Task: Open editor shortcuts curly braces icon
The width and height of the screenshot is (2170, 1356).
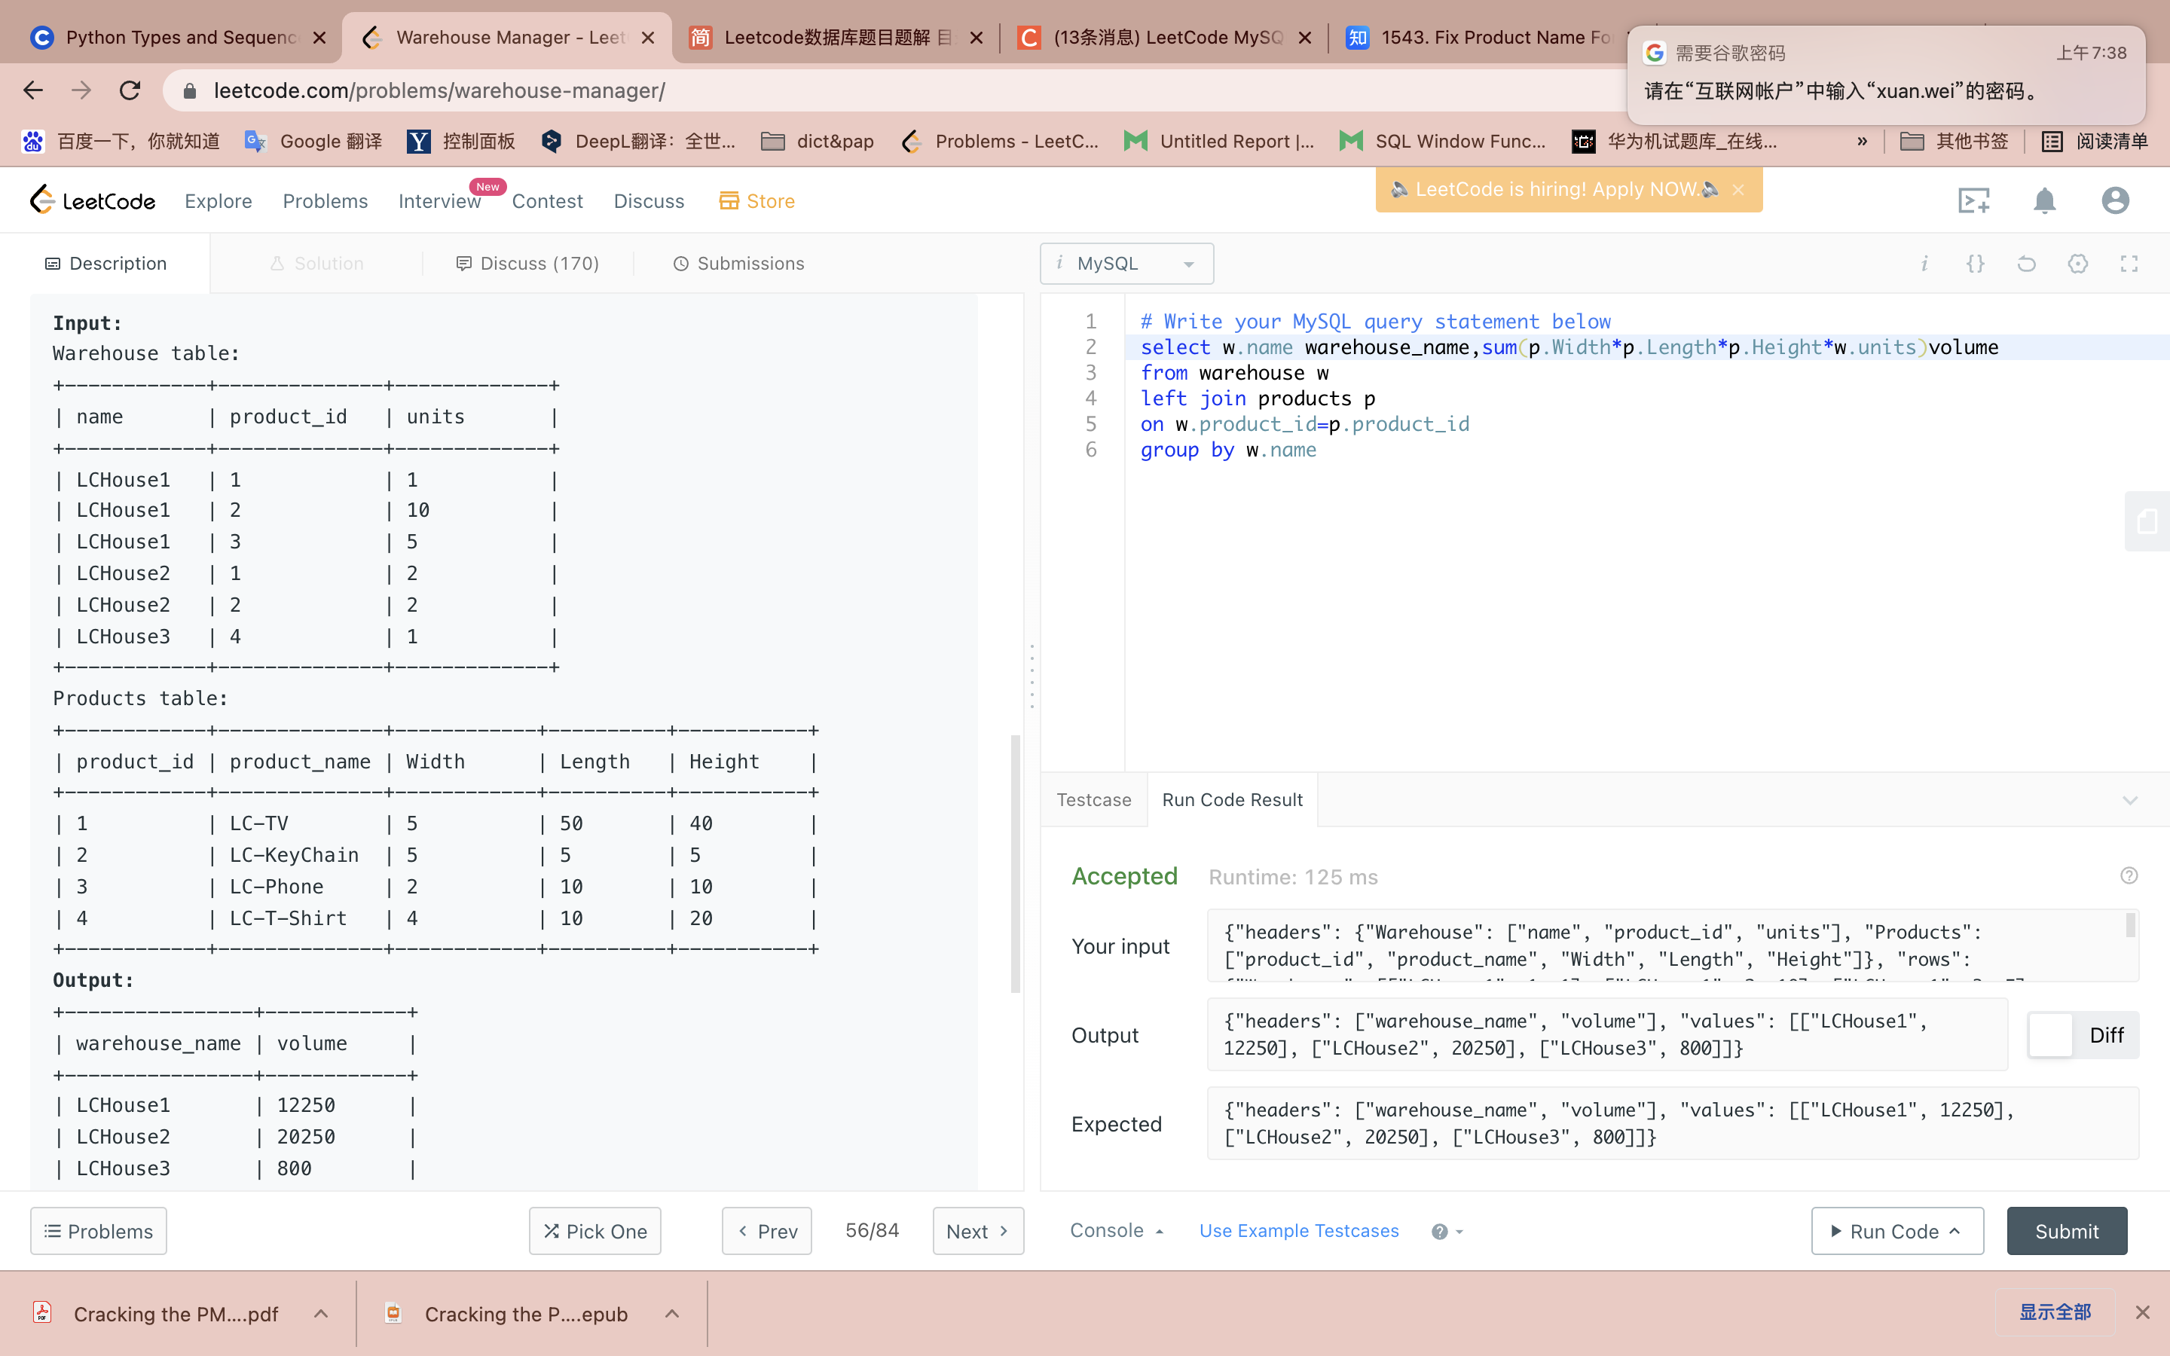Action: click(x=1976, y=264)
